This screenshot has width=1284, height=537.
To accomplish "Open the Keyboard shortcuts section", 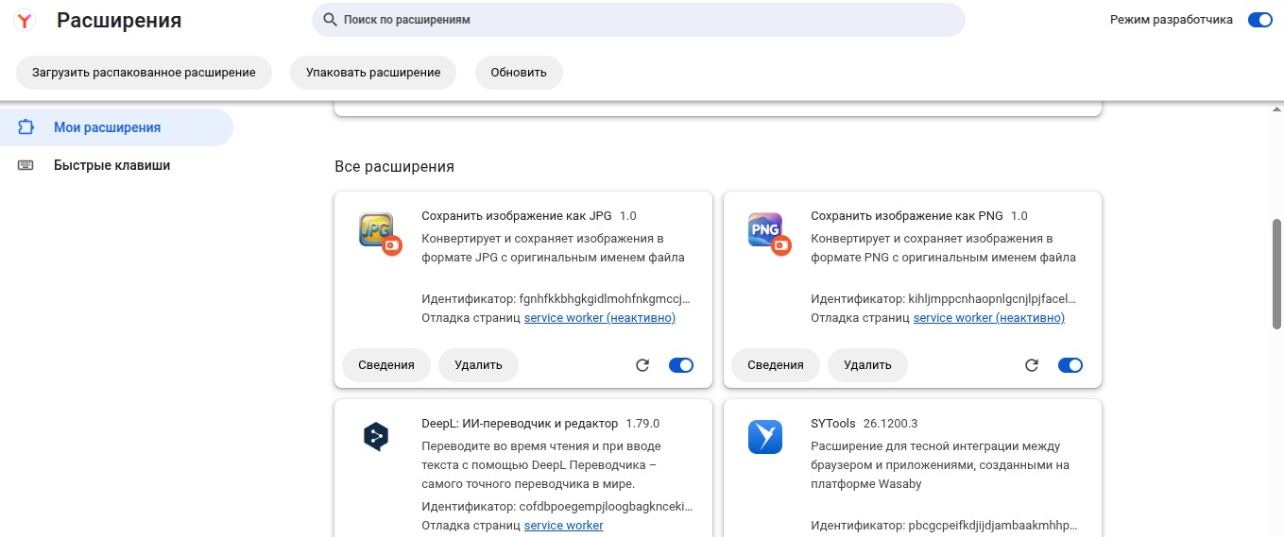I will 111,165.
